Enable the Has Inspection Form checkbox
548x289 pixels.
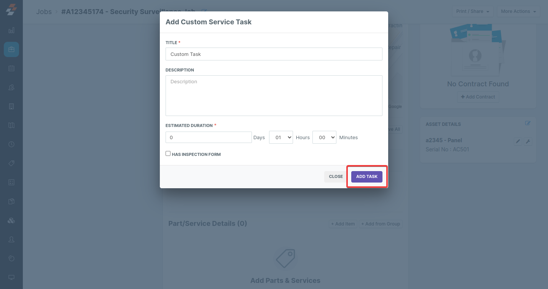tap(168, 154)
